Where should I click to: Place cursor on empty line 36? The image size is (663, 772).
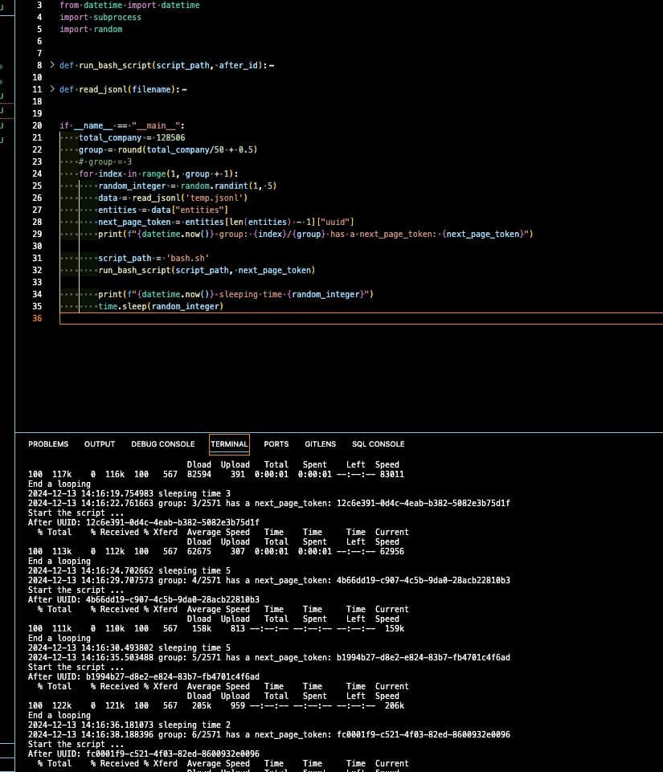click(241, 318)
